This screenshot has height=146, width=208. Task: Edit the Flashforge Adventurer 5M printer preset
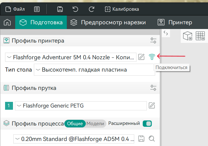tap(142, 57)
